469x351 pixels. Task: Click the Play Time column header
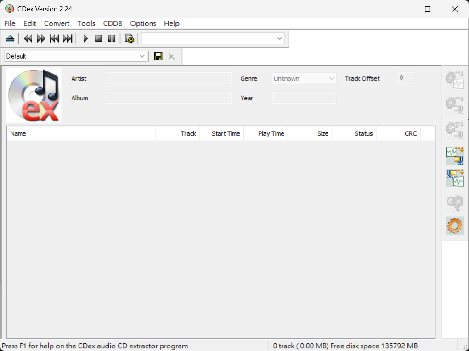[266, 134]
